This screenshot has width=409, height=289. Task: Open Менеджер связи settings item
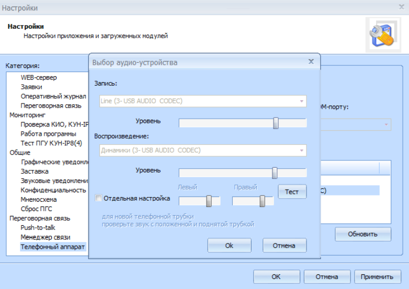click(x=45, y=237)
